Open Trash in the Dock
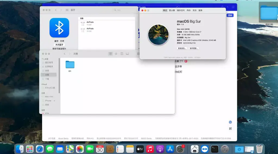278x154 pixels. coord(259,149)
